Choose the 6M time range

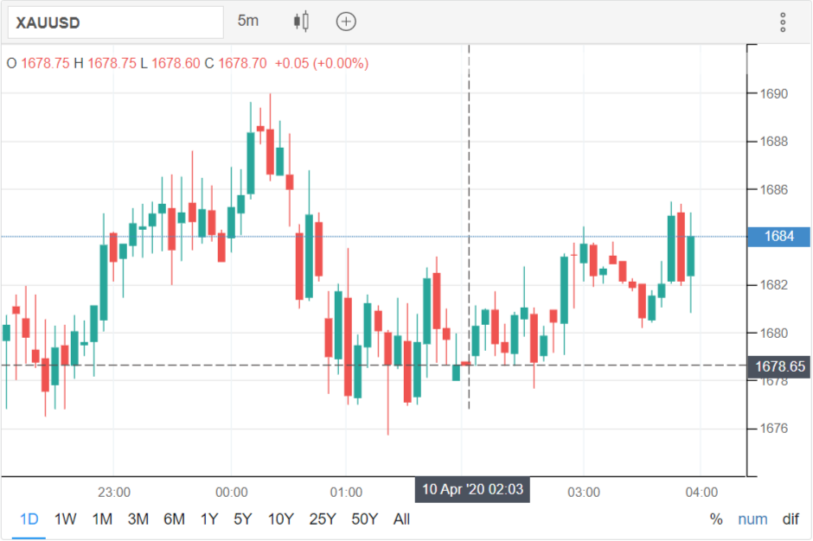[x=174, y=519]
